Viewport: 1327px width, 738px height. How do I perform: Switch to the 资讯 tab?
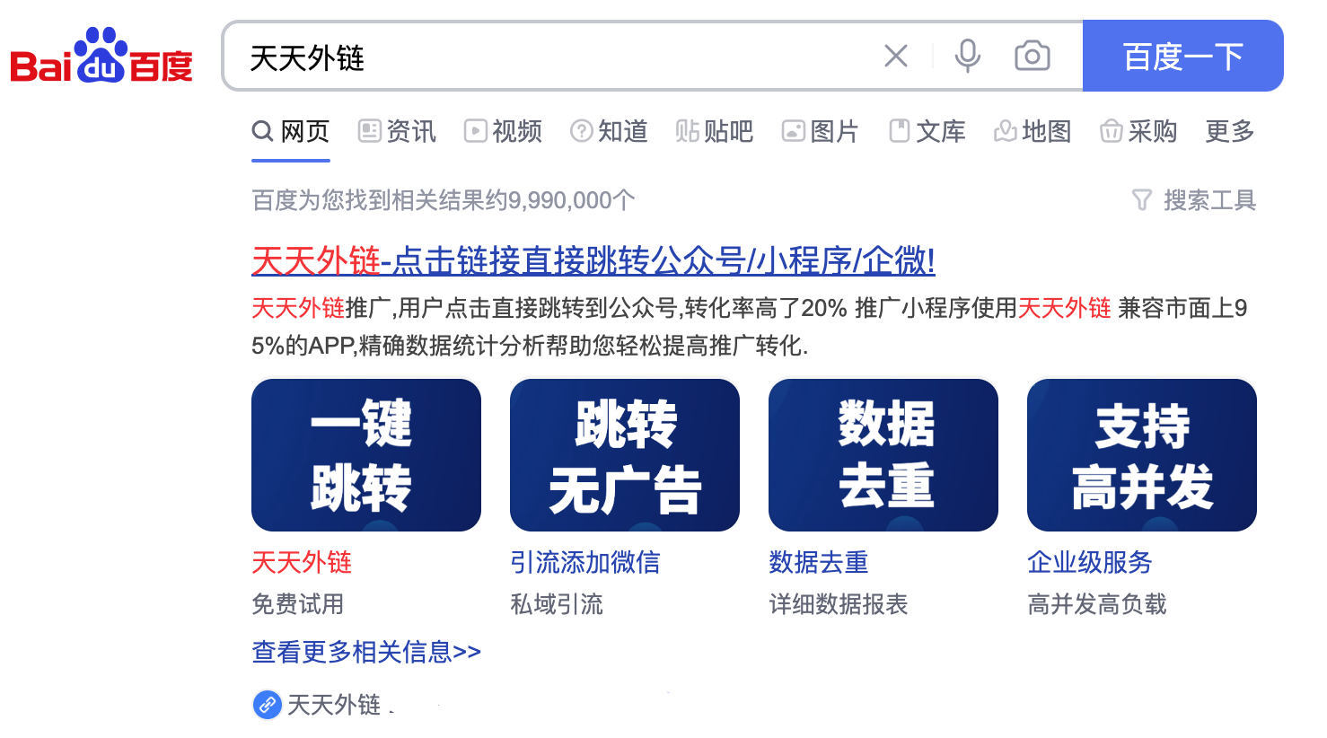[x=397, y=132]
